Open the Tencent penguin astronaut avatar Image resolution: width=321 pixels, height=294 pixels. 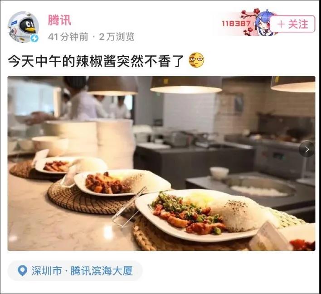[x=23, y=27]
